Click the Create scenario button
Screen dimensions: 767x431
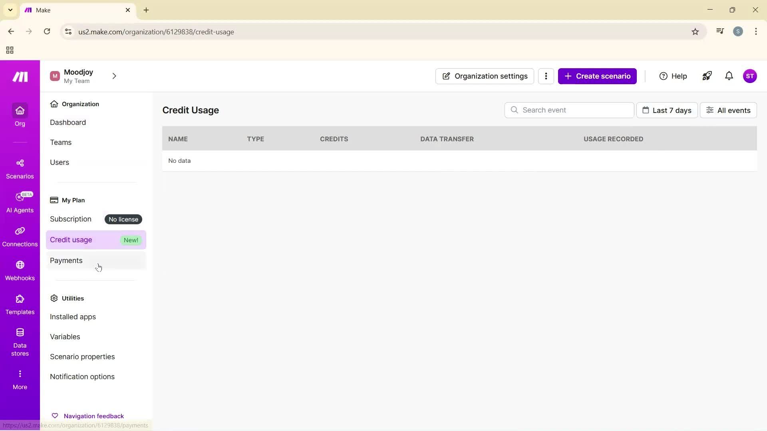pyautogui.click(x=597, y=76)
